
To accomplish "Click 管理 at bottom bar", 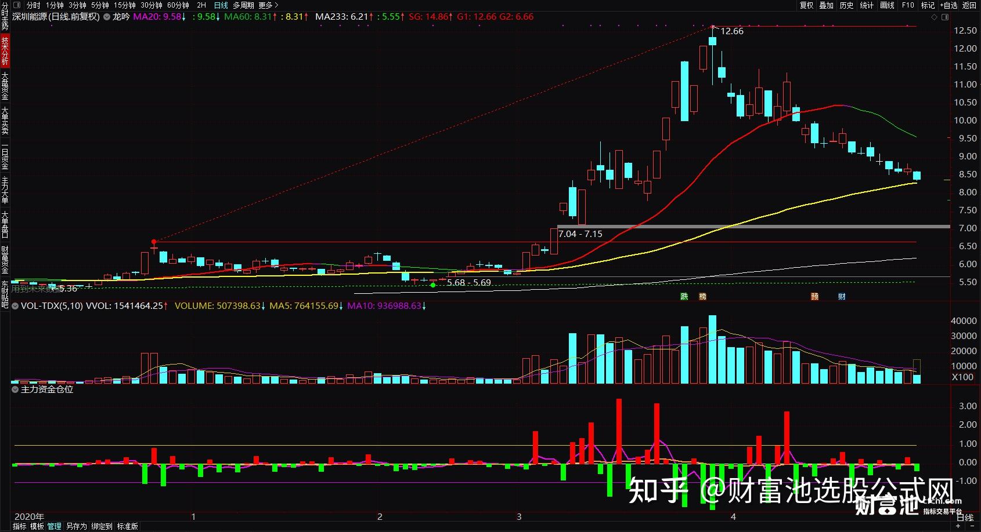I will point(55,526).
